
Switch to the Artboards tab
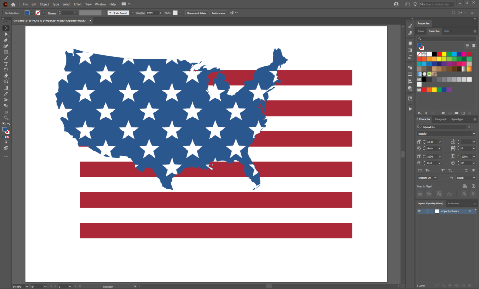453,203
